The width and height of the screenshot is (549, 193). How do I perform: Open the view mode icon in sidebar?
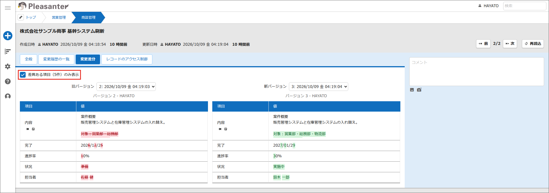pos(8,51)
